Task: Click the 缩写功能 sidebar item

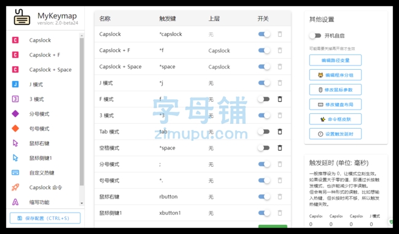Action: (43, 202)
